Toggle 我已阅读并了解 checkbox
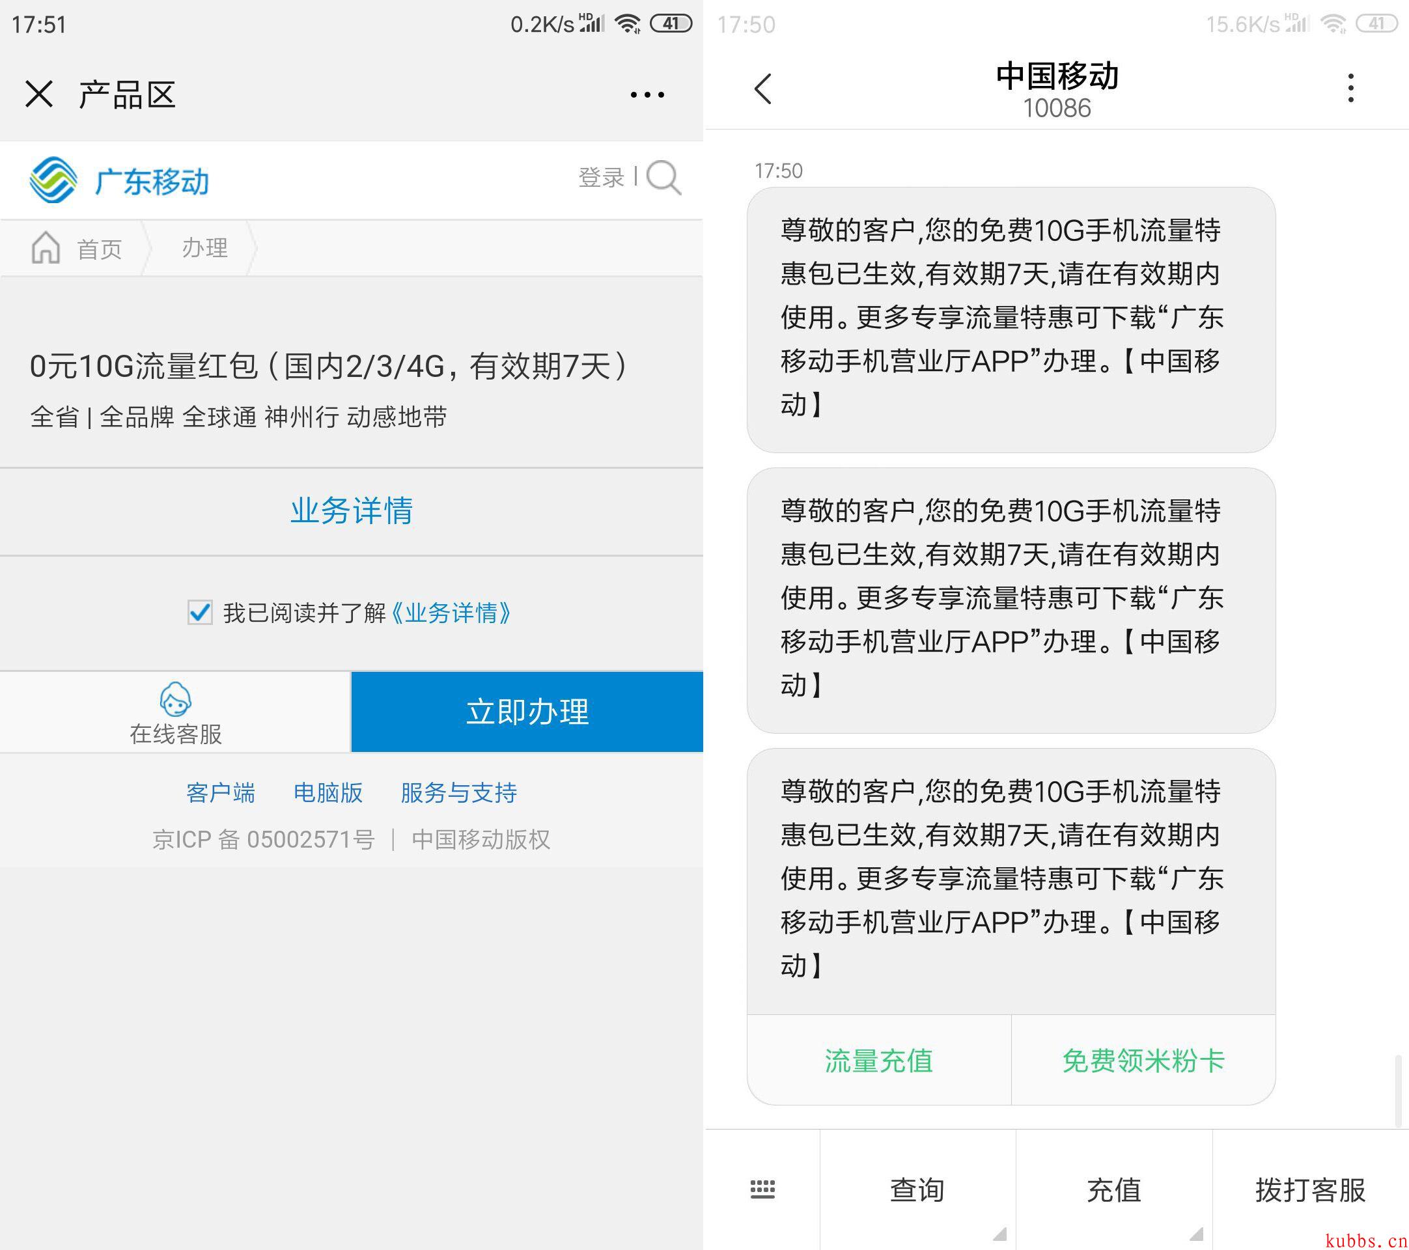Viewport: 1409px width, 1250px height. coord(200,612)
